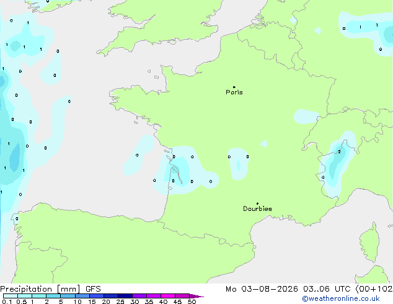Image resolution: width=393 pixels, height=304 pixels.
Task: Click the above-50 mm legend arrow tip
Action: click(196, 296)
